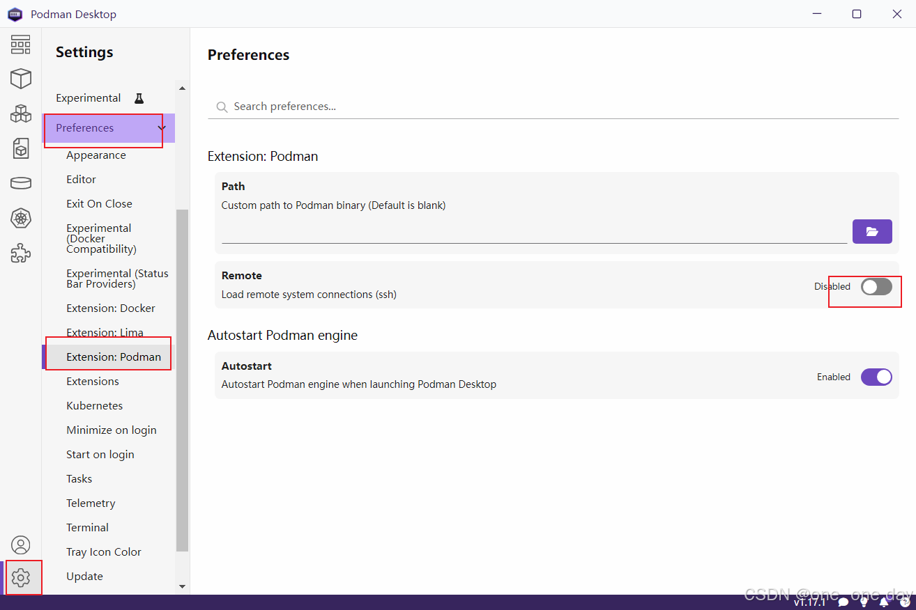Click the Podman Desktop logo in the title bar

15,14
